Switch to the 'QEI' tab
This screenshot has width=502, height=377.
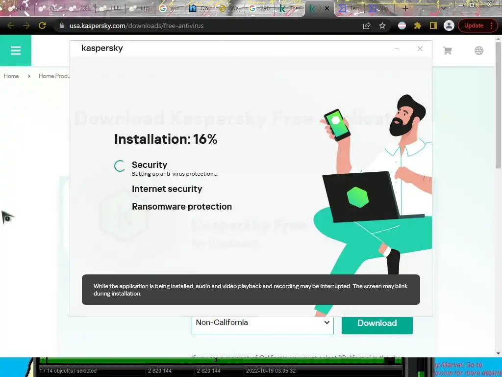tap(80, 8)
